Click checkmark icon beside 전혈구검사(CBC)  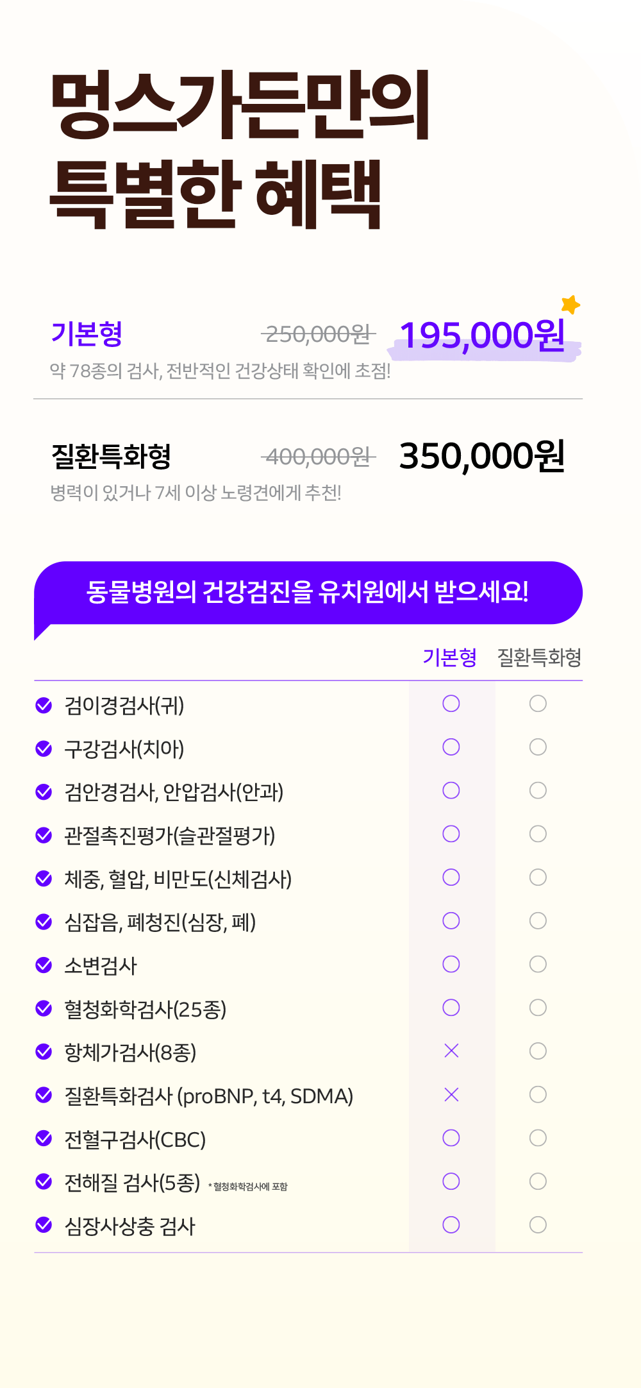pyautogui.click(x=44, y=1138)
